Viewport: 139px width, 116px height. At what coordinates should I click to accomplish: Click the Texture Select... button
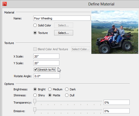[x=64, y=33]
